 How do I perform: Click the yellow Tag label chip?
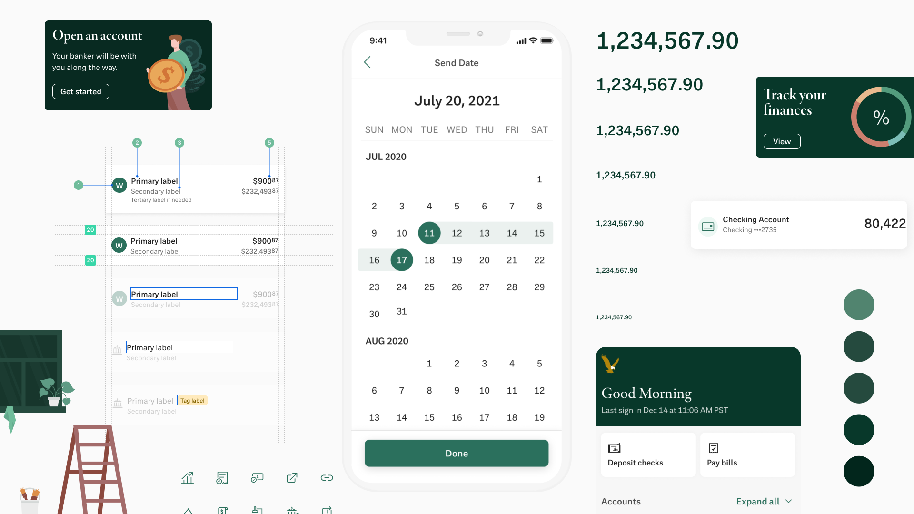(x=192, y=400)
